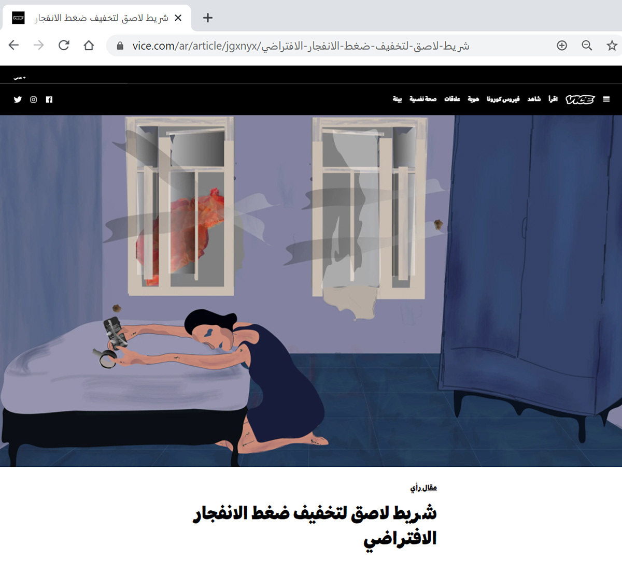The width and height of the screenshot is (622, 575).
Task: Open the VICE Twitter page
Action: tap(18, 99)
